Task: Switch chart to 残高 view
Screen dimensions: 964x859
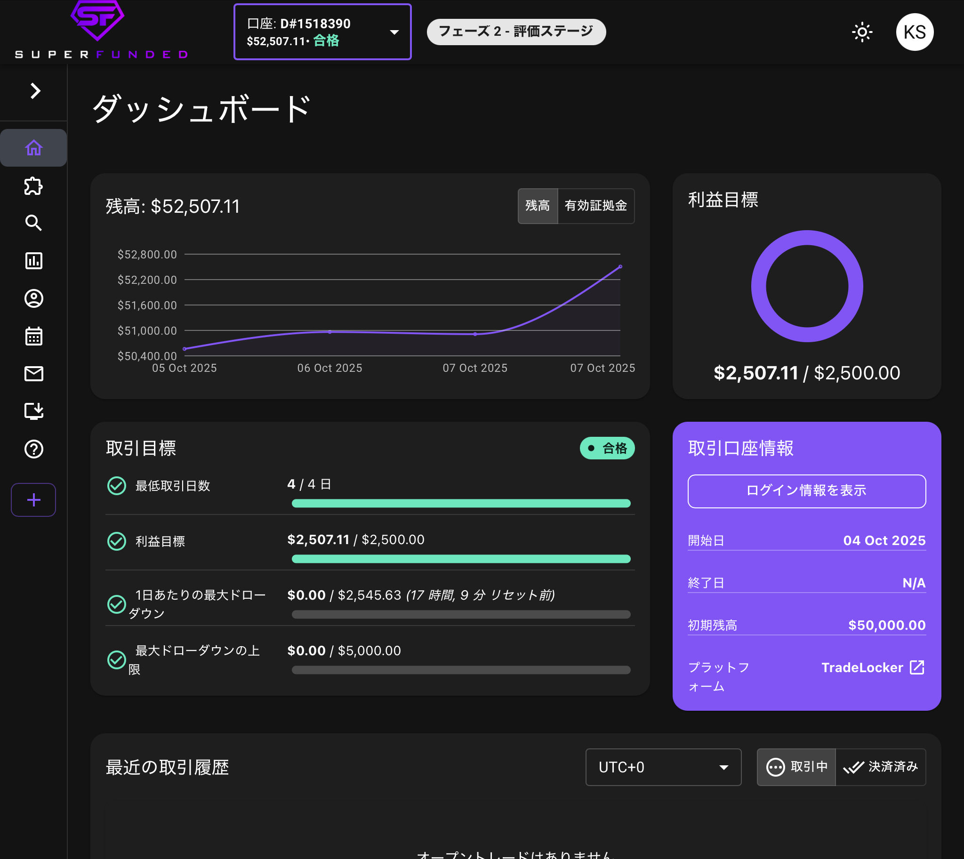Action: (x=537, y=206)
